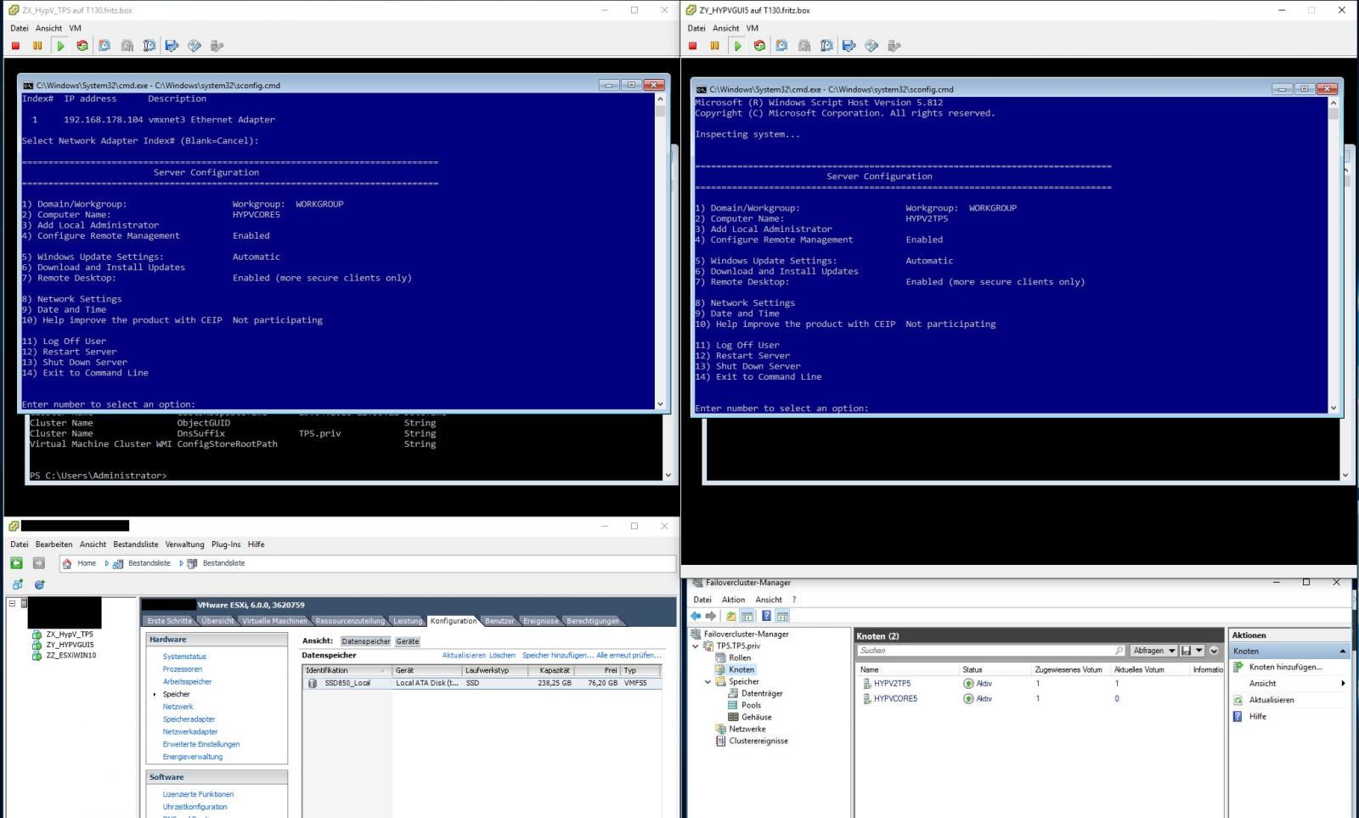The width and height of the screenshot is (1359, 818).
Task: Open Ansicht menu in ZY_HYPVGUI5 console
Action: coord(725,28)
